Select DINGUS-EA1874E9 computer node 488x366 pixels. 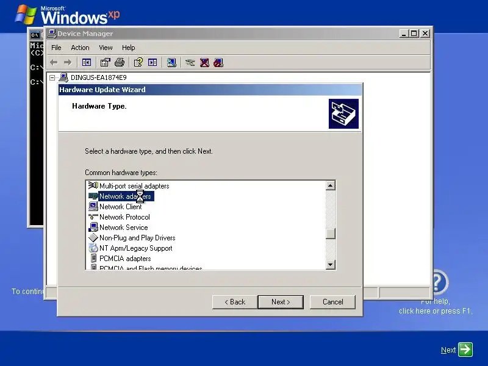coord(99,77)
